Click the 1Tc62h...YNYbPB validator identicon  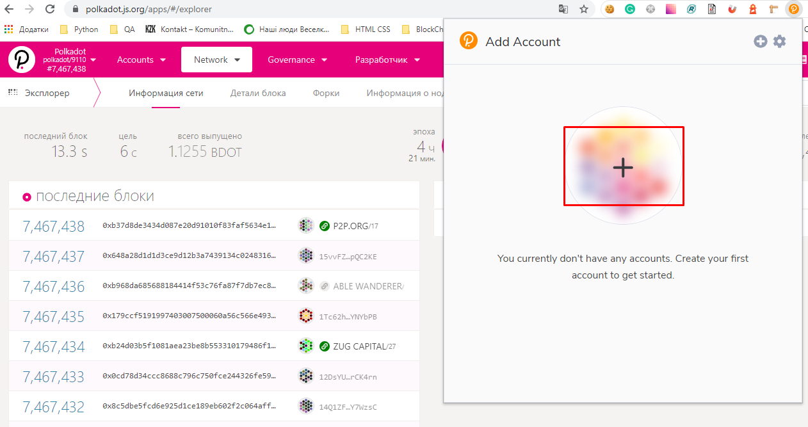tap(306, 316)
